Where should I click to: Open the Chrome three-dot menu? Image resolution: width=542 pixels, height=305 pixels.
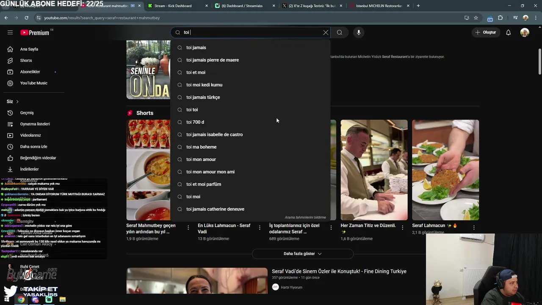(x=536, y=18)
